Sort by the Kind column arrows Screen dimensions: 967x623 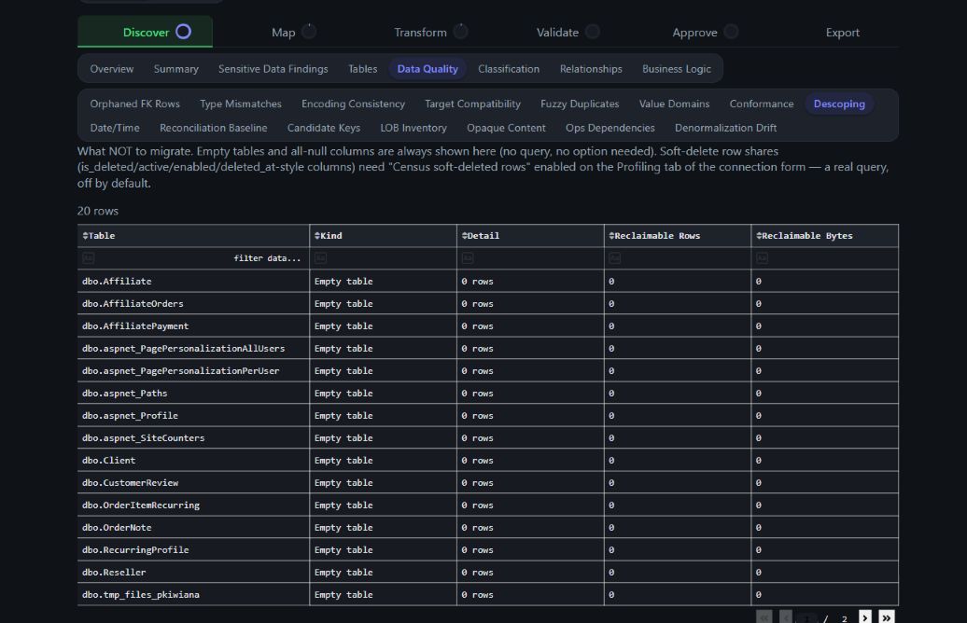point(317,235)
